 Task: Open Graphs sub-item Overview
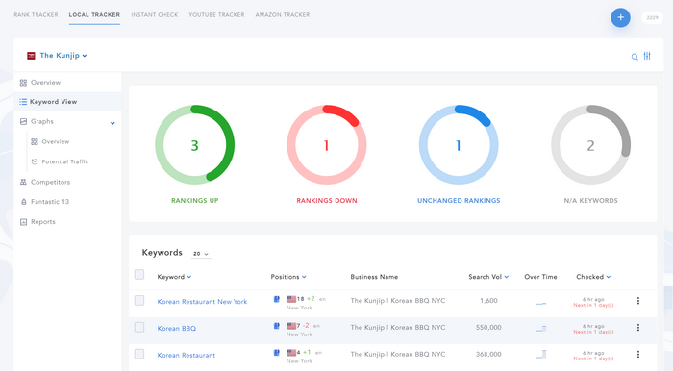pos(56,141)
